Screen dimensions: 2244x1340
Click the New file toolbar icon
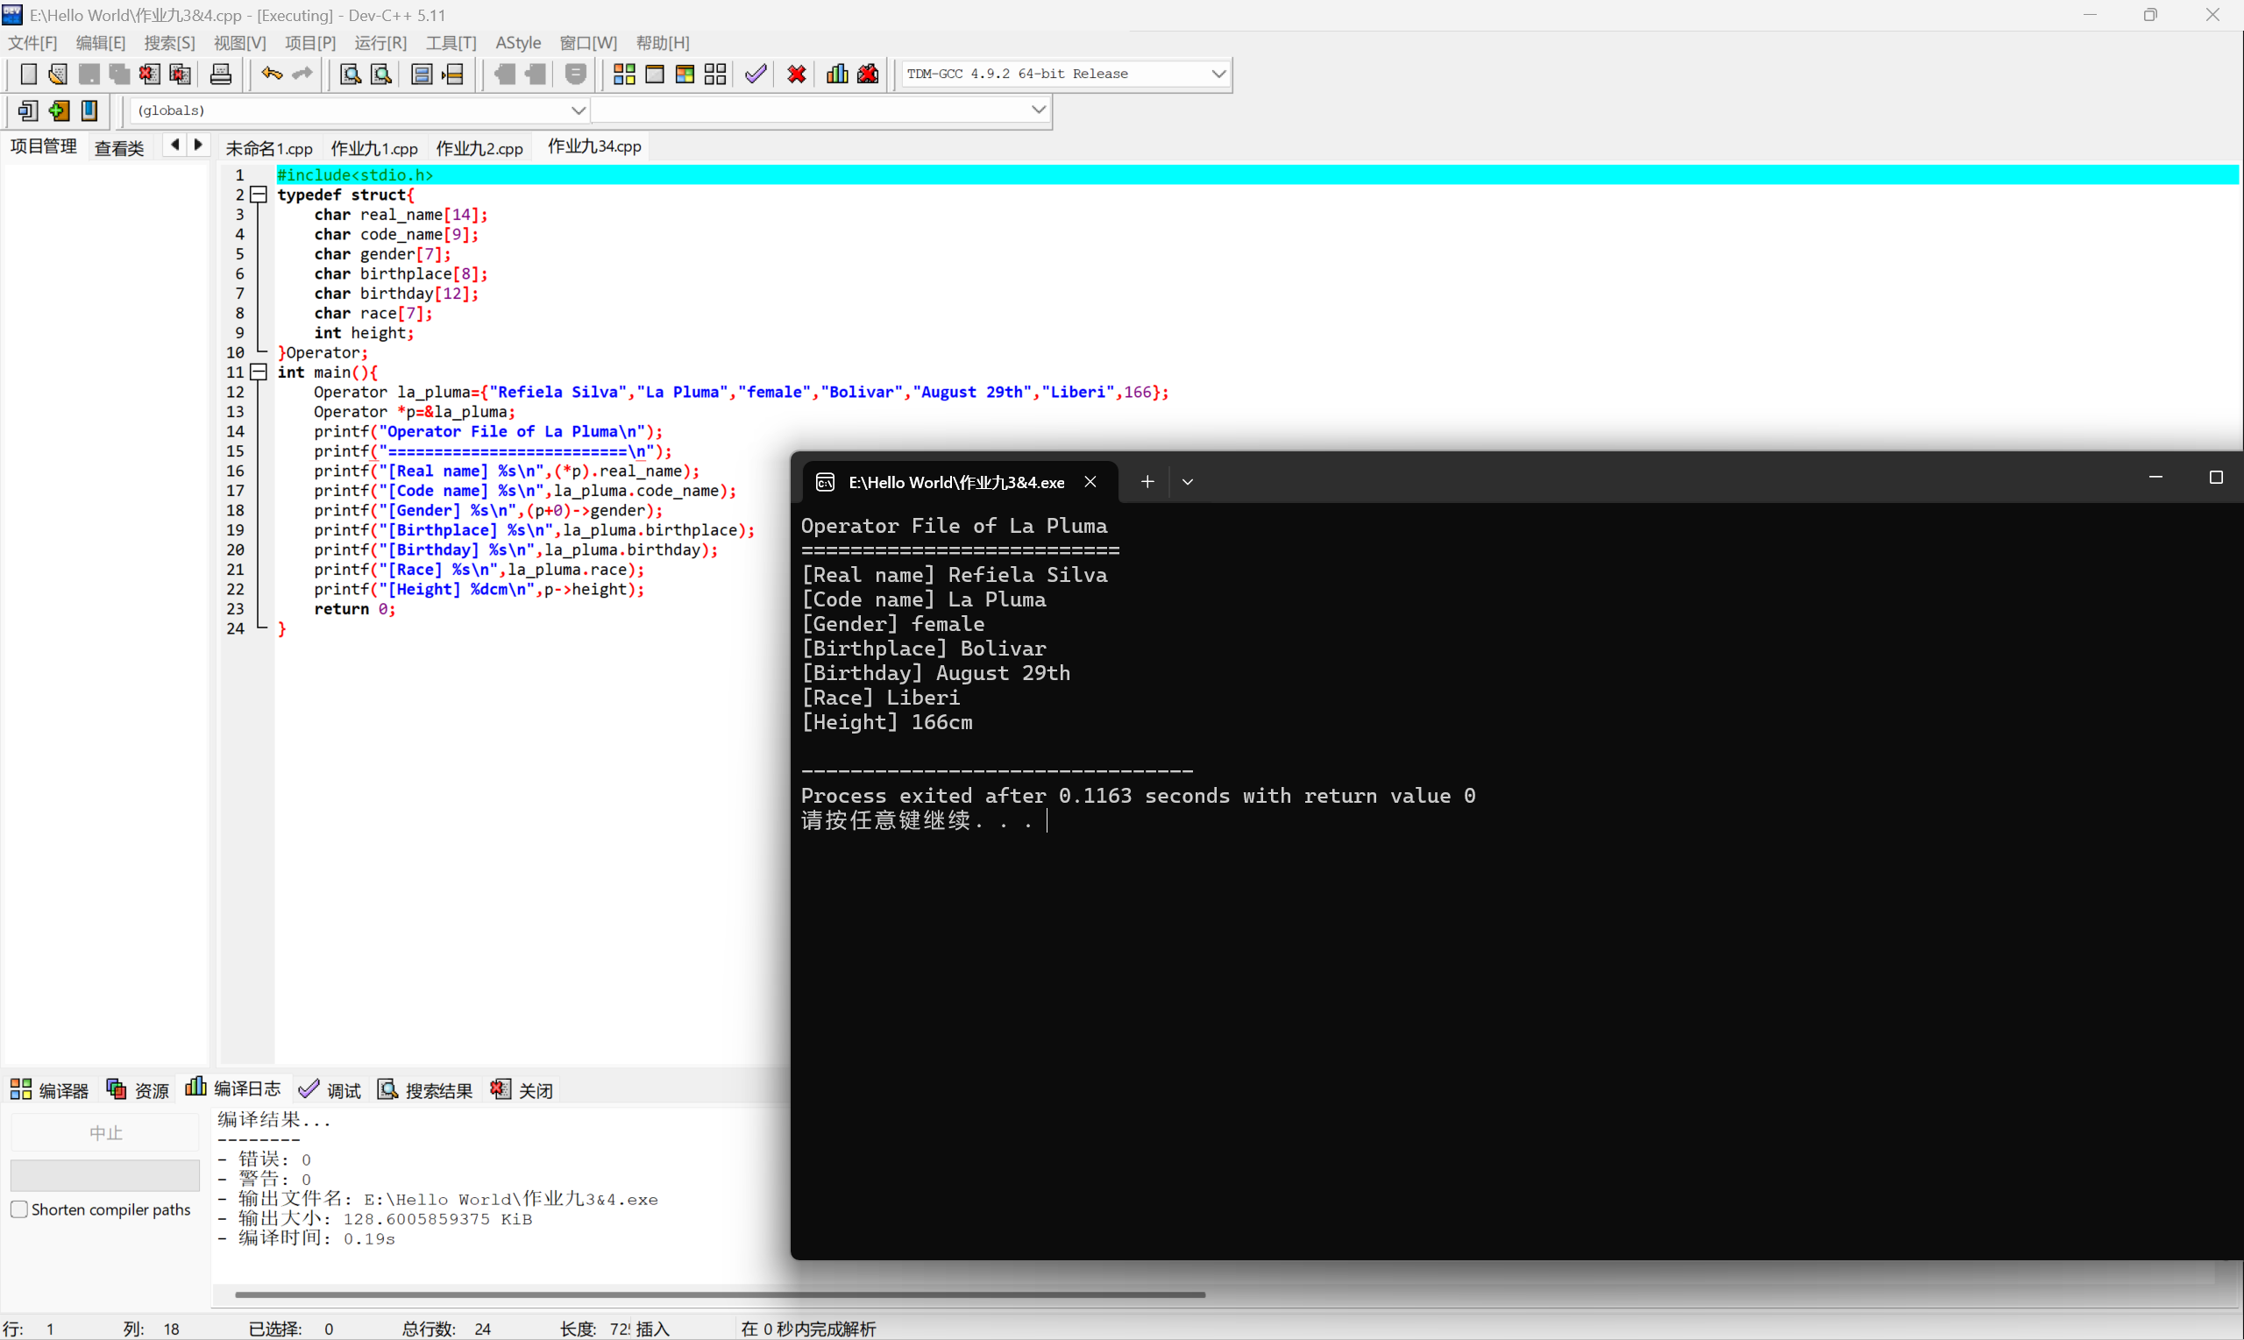tap(28, 74)
